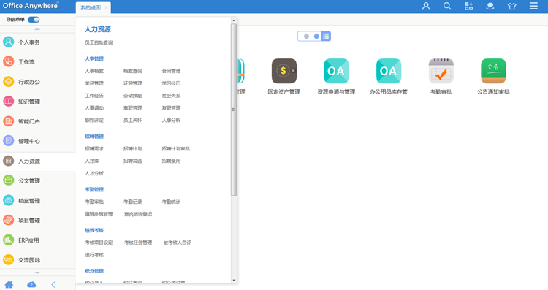Select 考勤记录 under 考勤管理
The width and height of the screenshot is (548, 290).
[x=133, y=202]
